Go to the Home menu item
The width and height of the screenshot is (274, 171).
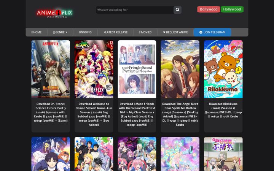(37, 32)
